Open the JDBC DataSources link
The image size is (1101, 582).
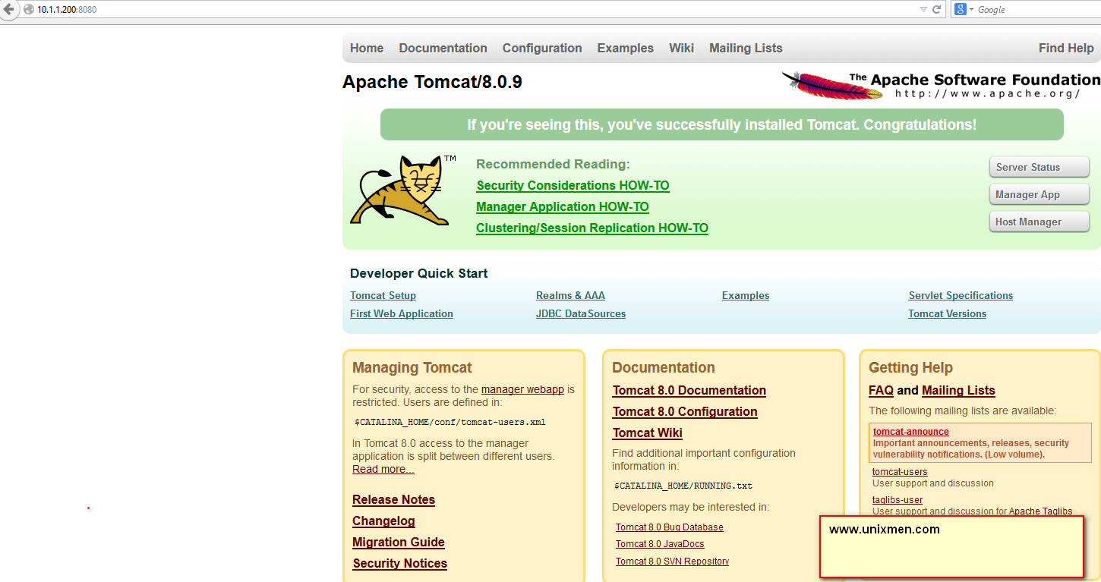point(581,313)
